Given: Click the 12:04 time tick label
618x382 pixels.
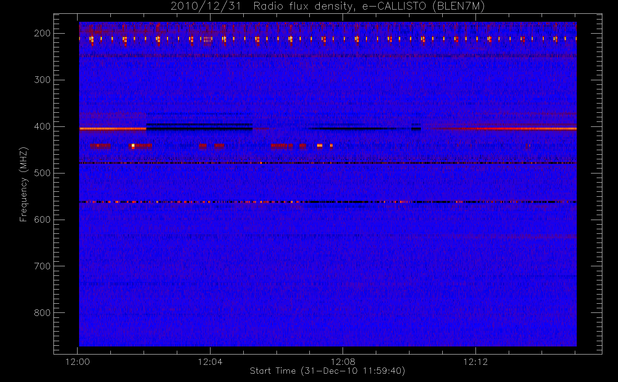Looking at the screenshot, I should click(x=210, y=362).
